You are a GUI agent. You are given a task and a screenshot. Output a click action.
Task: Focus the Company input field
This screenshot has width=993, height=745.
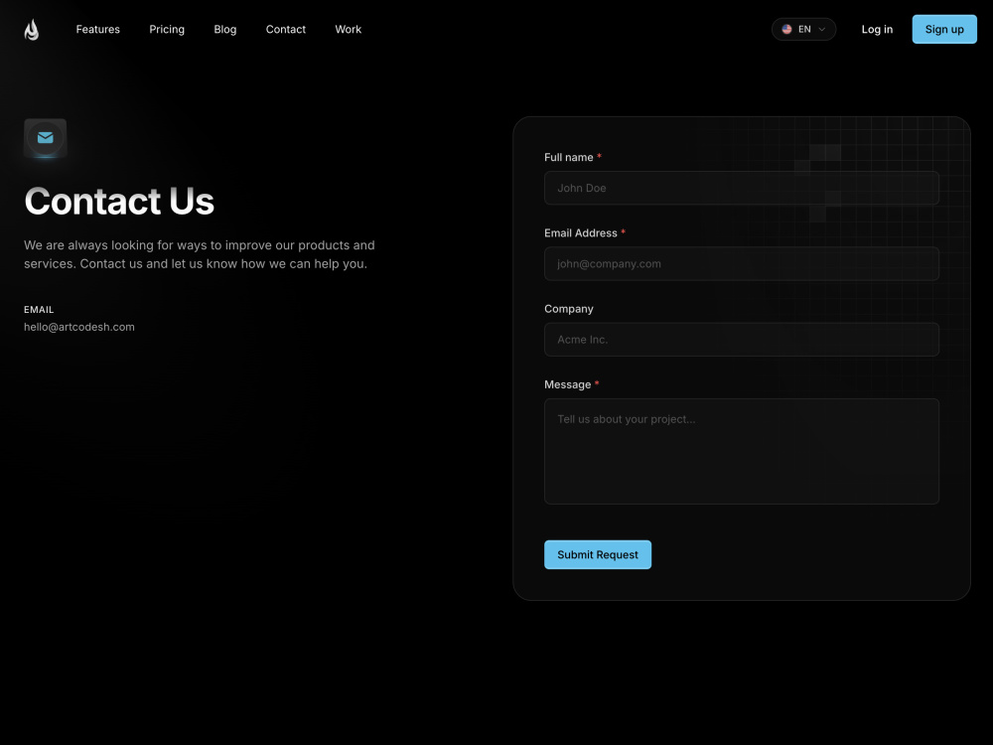coord(741,340)
